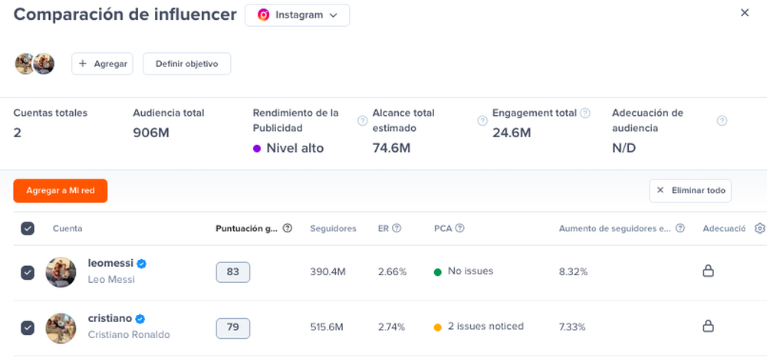Click the lock icon in cristiano row
The image size is (767, 358).
(708, 326)
